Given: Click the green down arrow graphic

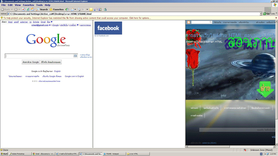Looking at the screenshot, I should (x=265, y=89).
